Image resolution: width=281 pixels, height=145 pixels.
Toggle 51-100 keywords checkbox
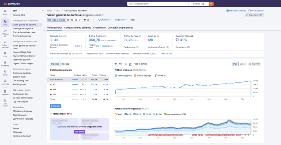(x=154, y=114)
